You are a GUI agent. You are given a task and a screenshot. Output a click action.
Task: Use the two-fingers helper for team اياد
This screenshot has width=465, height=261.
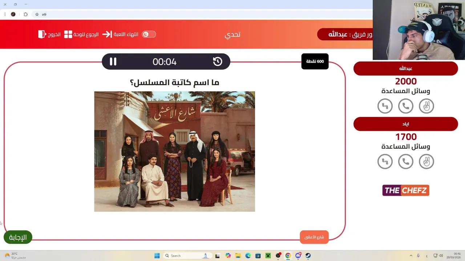426,162
